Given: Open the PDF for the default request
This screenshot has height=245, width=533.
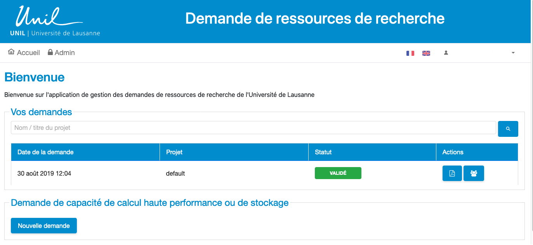Looking at the screenshot, I should coord(452,173).
